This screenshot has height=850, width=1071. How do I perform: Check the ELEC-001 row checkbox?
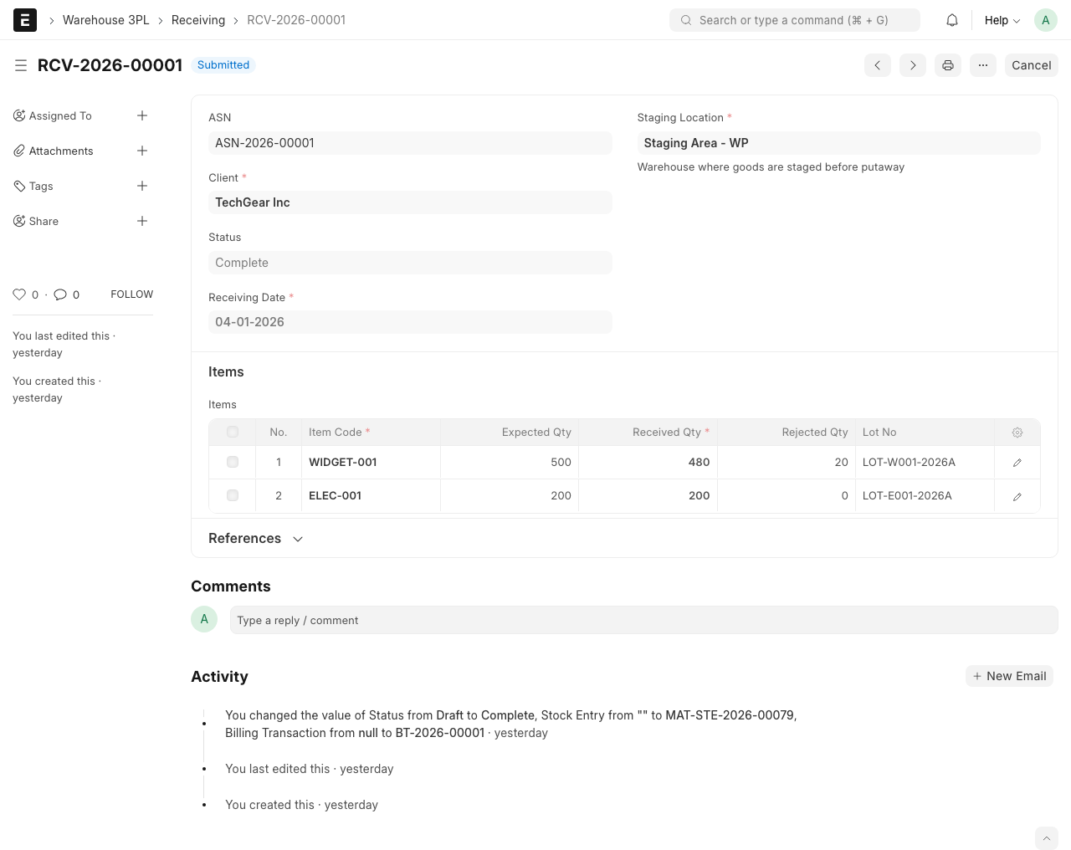233,495
